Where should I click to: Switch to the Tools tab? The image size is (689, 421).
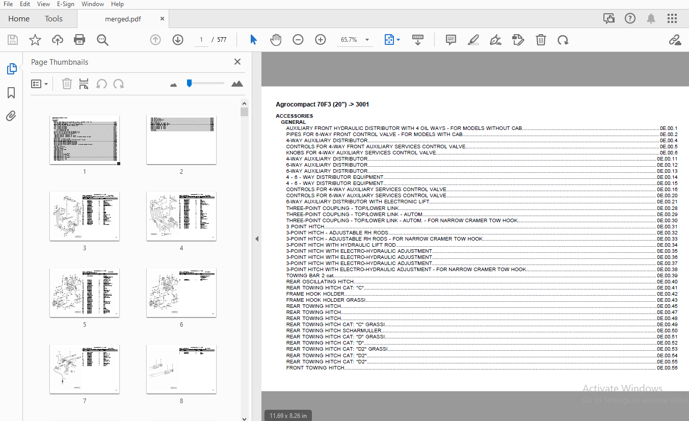pos(54,19)
